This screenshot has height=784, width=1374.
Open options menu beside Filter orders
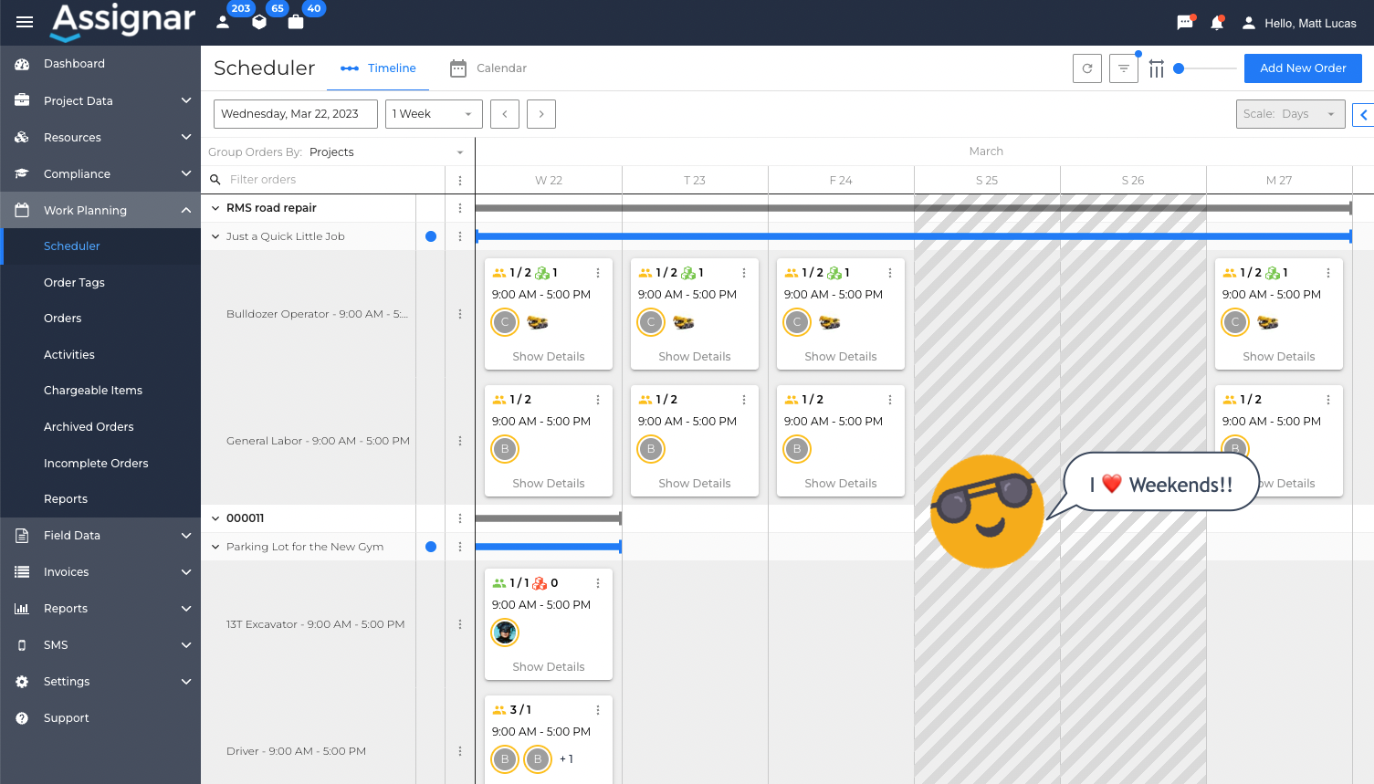pos(460,180)
